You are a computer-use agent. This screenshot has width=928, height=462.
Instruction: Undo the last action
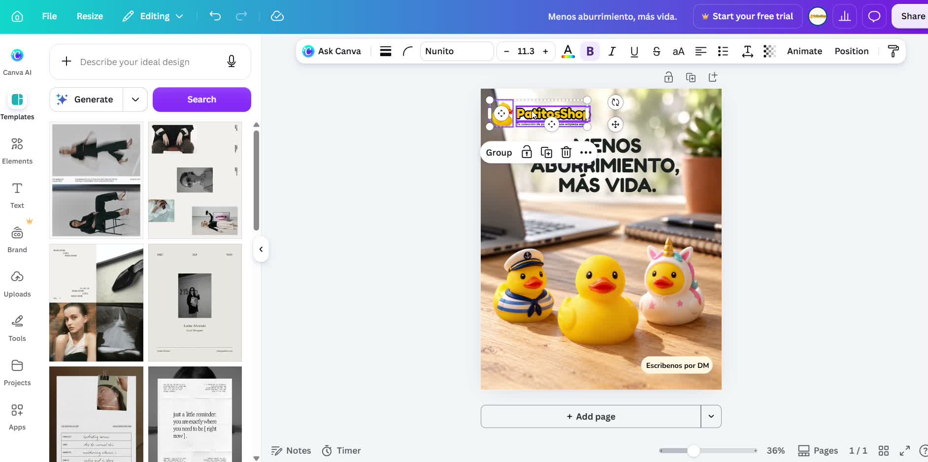(x=215, y=16)
